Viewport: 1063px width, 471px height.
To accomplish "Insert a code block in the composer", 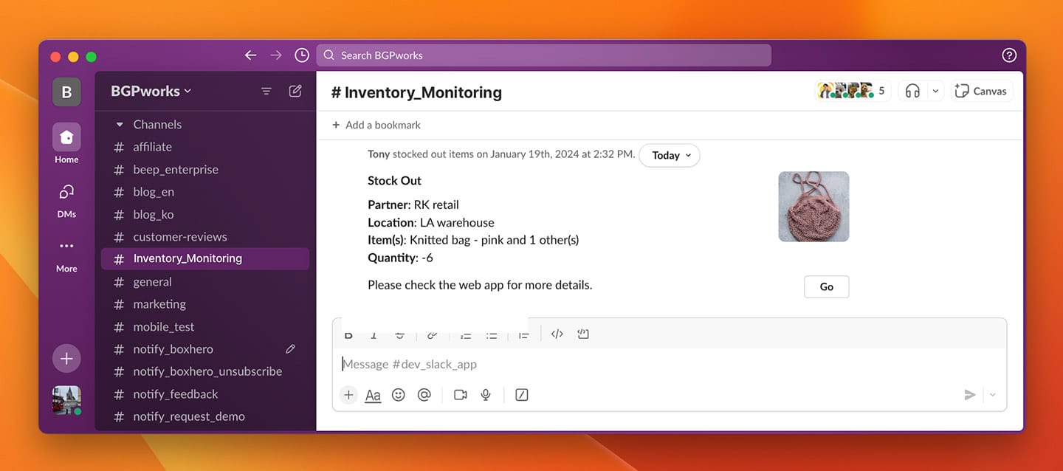I will 583,334.
